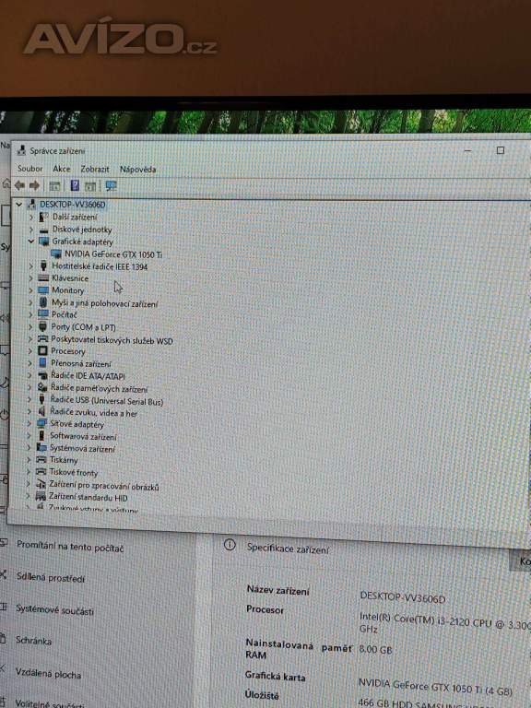This screenshot has height=708, width=531.
Task: Click the show/hide console tree toolbar icon
Action: pos(54,185)
